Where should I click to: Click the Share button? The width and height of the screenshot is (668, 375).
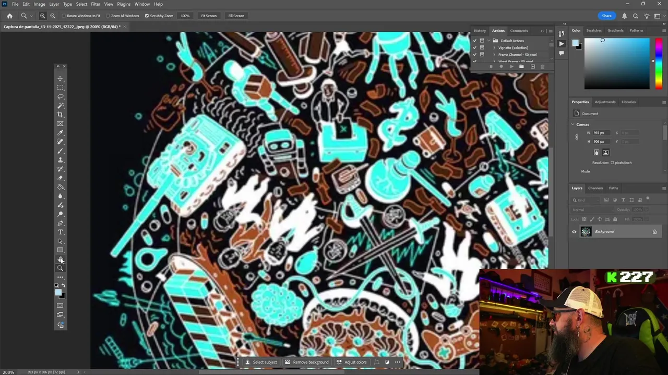pos(606,16)
